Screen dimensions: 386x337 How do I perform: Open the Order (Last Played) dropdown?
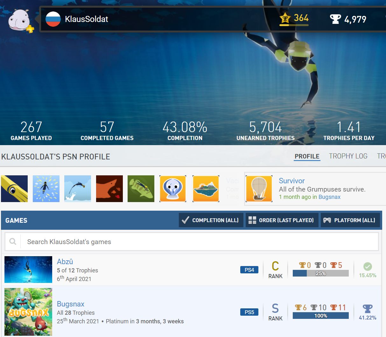coord(282,220)
